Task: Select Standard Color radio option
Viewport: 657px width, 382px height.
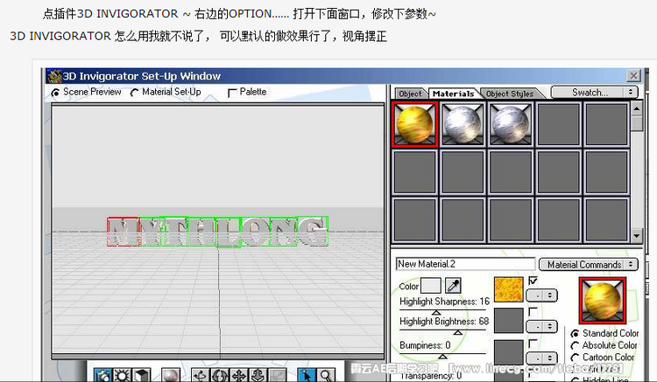Action: tap(575, 334)
